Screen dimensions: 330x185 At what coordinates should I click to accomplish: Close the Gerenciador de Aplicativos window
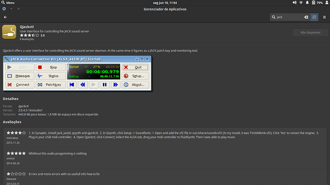click(x=4, y=9)
